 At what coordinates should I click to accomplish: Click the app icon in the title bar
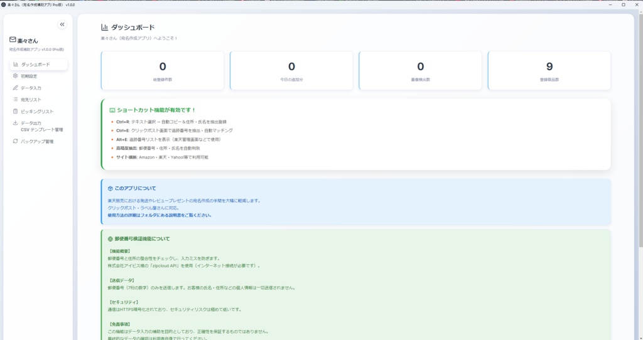(x=3, y=4)
